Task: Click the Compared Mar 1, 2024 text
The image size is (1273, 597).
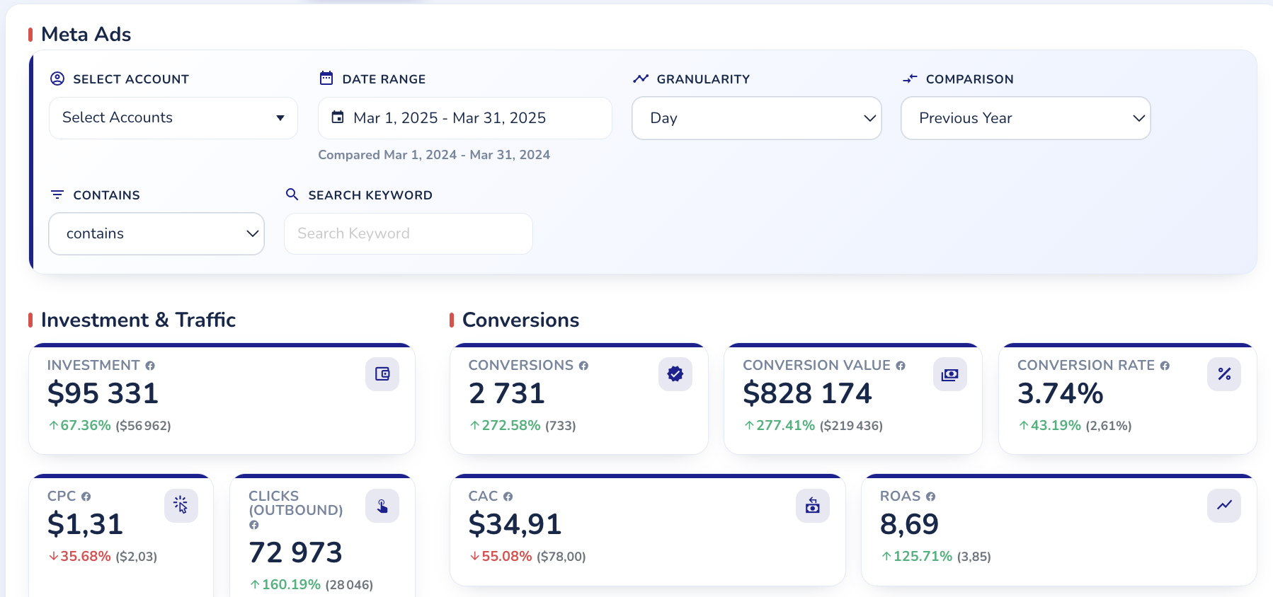Action: coord(434,155)
